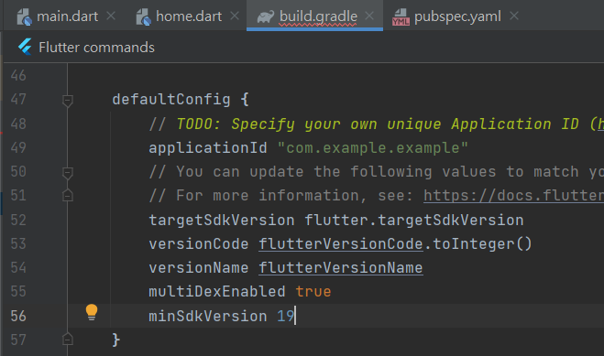Open the Flutter commands bar

[x=96, y=48]
